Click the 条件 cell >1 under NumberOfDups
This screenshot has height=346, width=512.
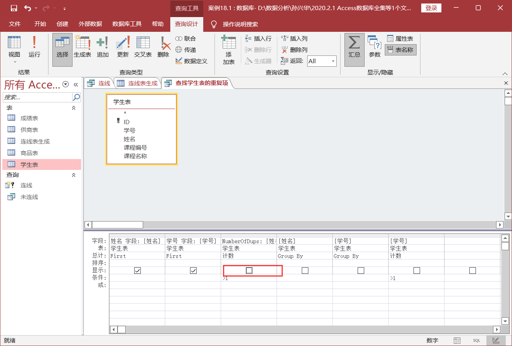click(249, 278)
